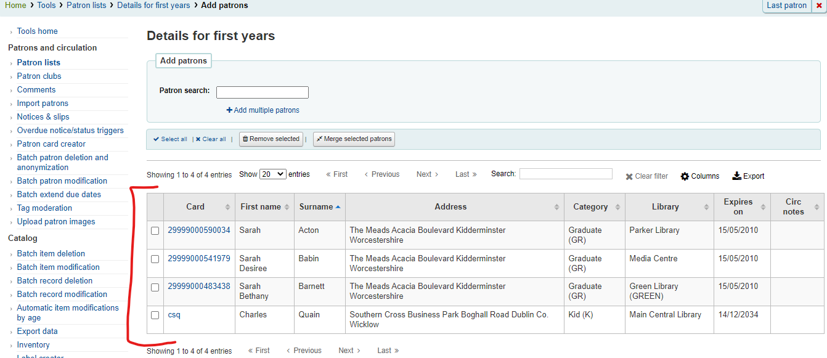Select Patron lists in sidebar
The image size is (827, 358).
[39, 63]
